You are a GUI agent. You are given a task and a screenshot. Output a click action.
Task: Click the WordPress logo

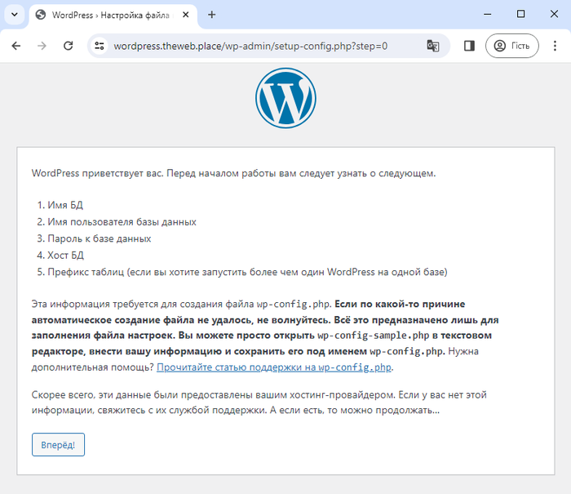[x=285, y=98]
